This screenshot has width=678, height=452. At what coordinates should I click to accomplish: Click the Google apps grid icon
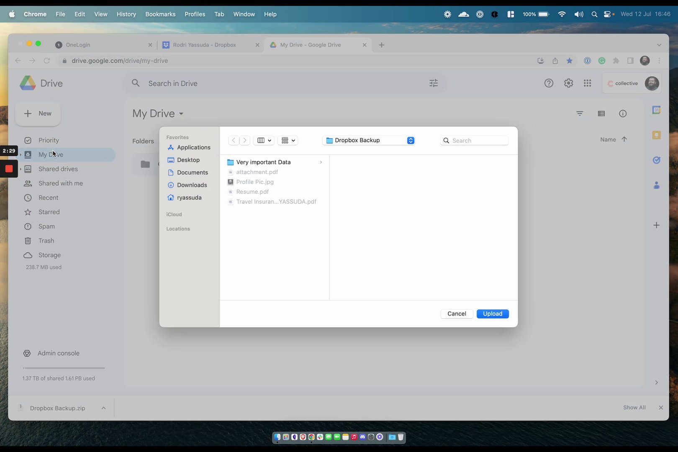click(x=588, y=83)
